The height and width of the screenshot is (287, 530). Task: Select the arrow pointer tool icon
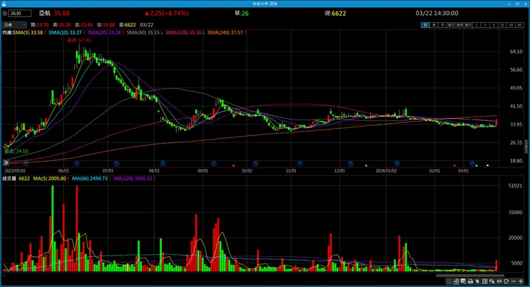point(478,281)
